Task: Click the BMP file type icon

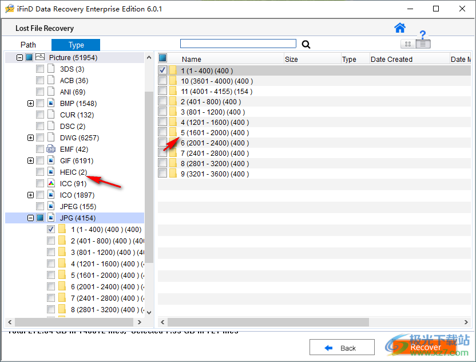Action: coord(51,103)
